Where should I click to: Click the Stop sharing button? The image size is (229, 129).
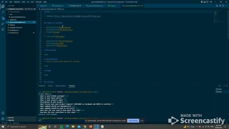(133, 121)
